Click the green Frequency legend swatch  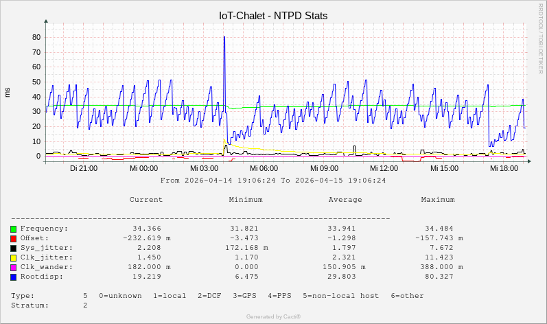tap(13, 229)
